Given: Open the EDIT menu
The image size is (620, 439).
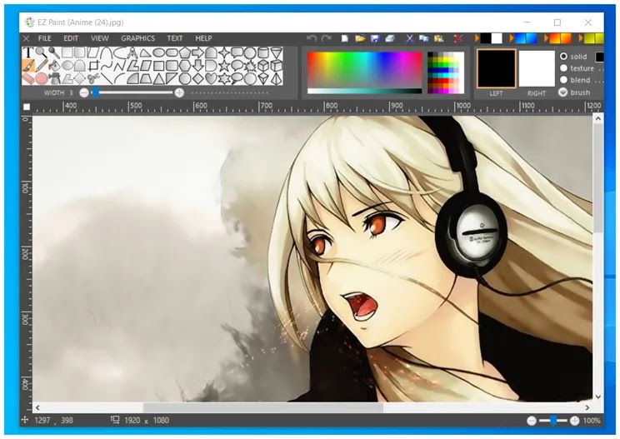Looking at the screenshot, I should coord(71,38).
